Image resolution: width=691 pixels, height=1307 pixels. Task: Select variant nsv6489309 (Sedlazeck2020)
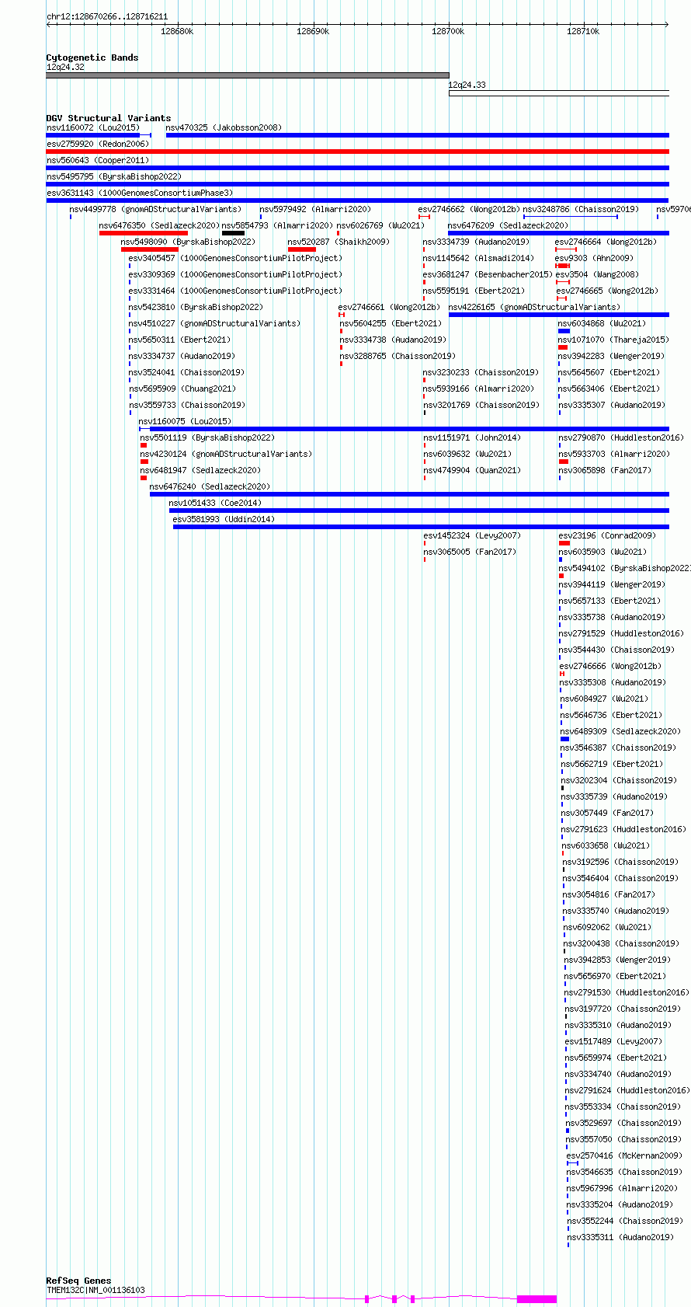tap(620, 731)
